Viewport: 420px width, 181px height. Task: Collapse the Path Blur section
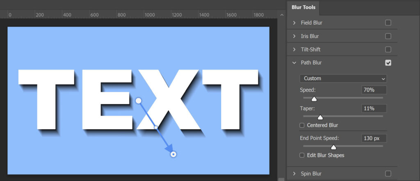click(x=294, y=63)
